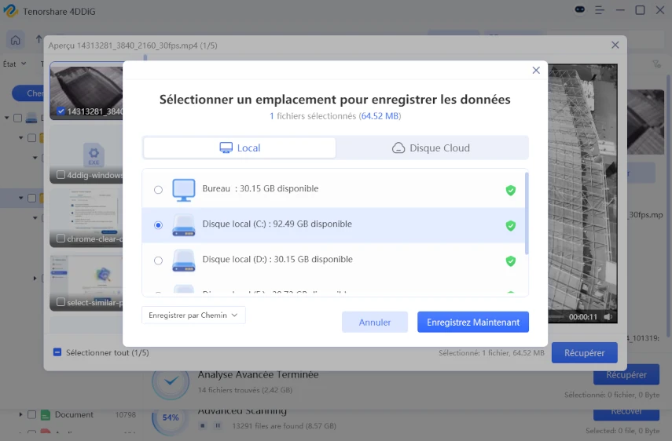Stop the advanced scanning process
Screen dimensions: 672x441
(203, 425)
